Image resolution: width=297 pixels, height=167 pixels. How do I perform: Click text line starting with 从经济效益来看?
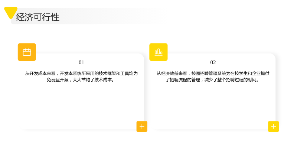click(x=213, y=73)
